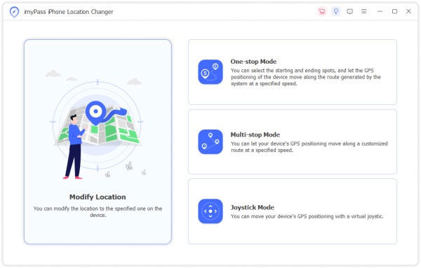Open the feedback message icon

click(349, 11)
